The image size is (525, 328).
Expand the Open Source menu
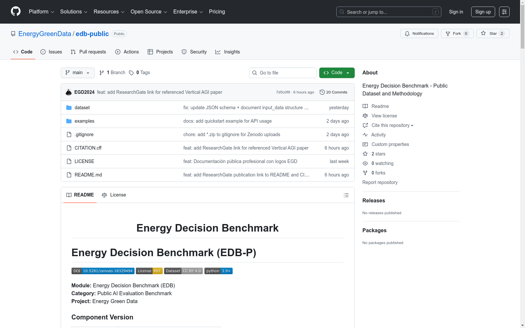pos(149,12)
